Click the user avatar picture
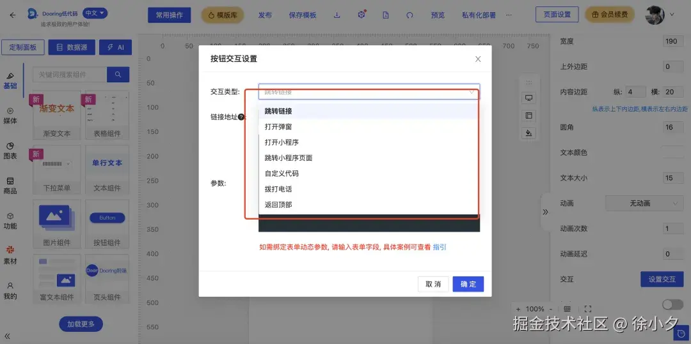 point(655,15)
